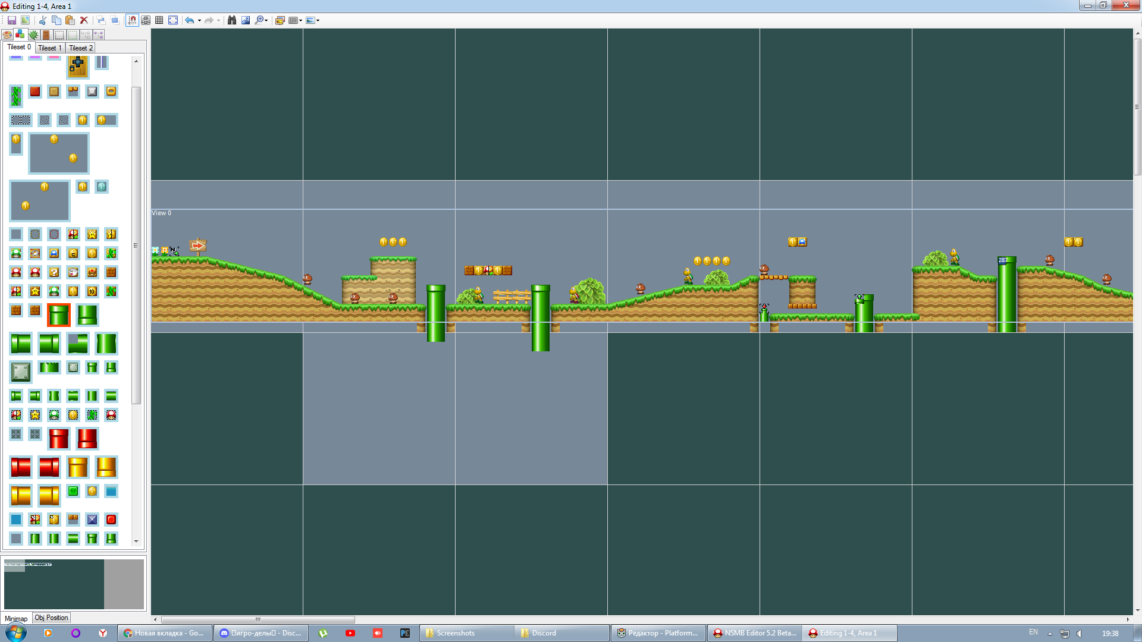Expand the undo history dropdown arrow

[x=199, y=21]
